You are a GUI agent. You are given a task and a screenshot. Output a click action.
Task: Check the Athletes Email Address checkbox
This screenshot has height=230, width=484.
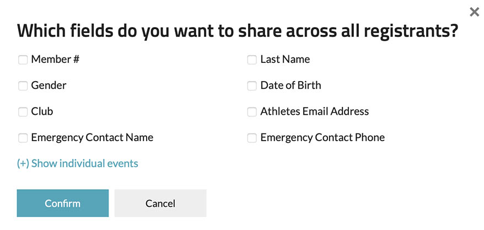(x=252, y=112)
